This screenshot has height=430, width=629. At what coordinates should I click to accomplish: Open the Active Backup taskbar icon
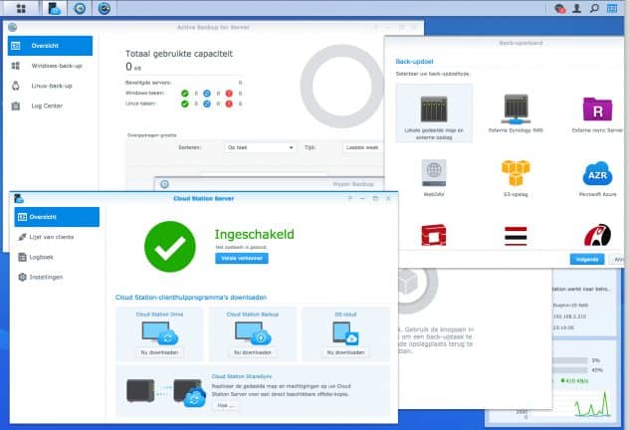(x=105, y=8)
